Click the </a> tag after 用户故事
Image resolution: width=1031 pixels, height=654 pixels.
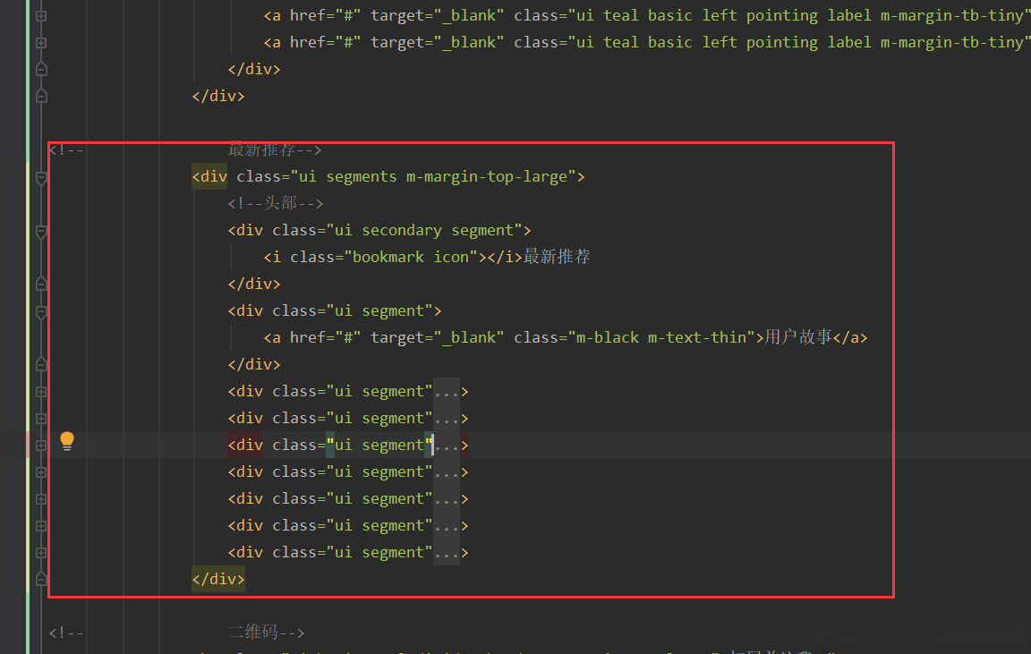[x=850, y=337]
